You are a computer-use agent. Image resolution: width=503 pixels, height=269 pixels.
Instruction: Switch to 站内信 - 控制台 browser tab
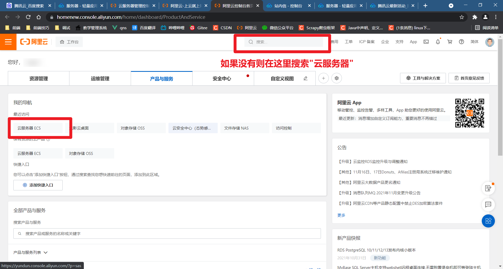coord(288,6)
